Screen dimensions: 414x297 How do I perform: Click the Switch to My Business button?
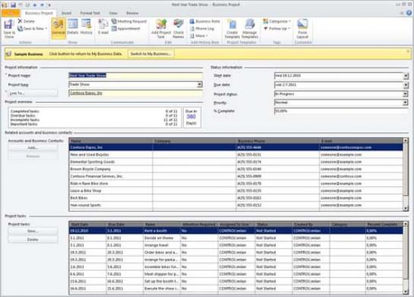150,54
